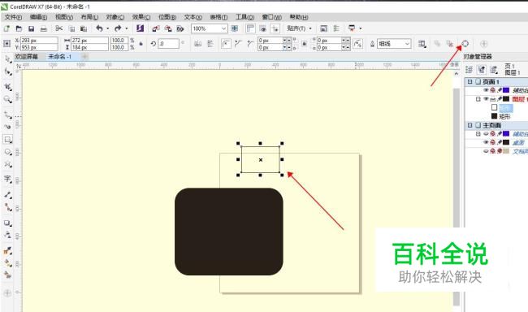Click the Paste clipboard icon

point(84,28)
